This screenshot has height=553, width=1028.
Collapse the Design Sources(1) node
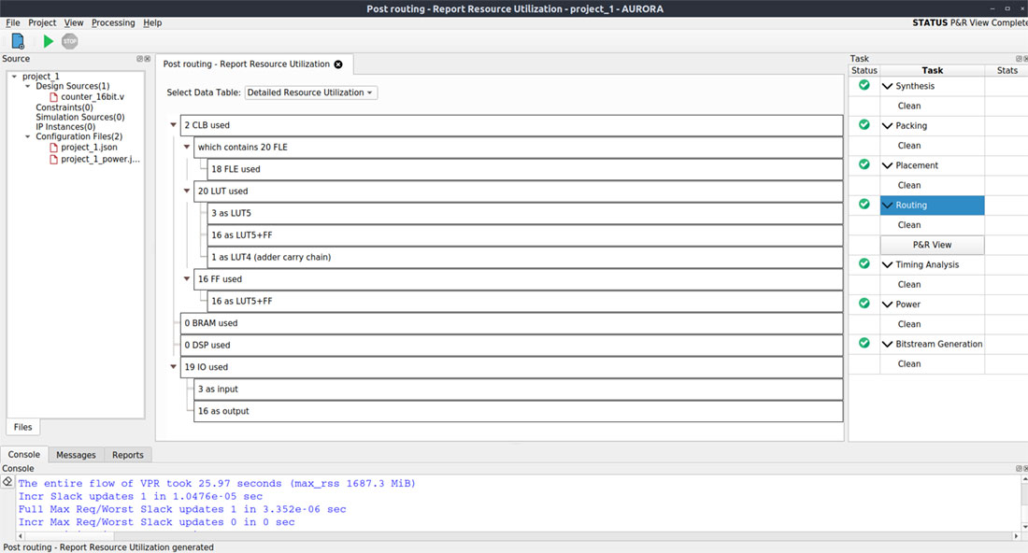(27, 87)
